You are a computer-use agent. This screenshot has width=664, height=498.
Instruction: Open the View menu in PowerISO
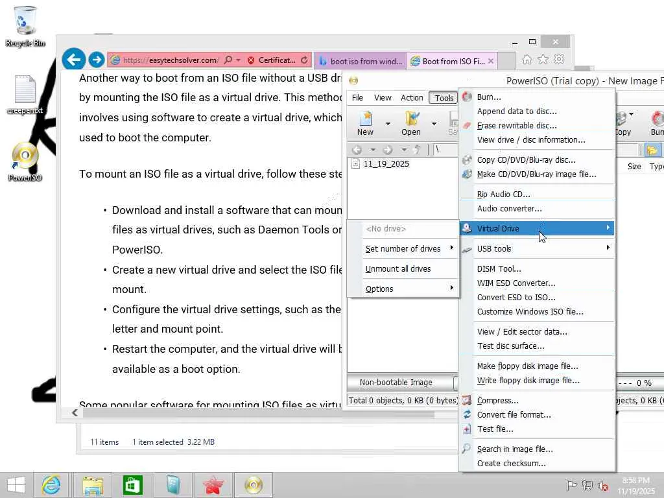coord(383,98)
